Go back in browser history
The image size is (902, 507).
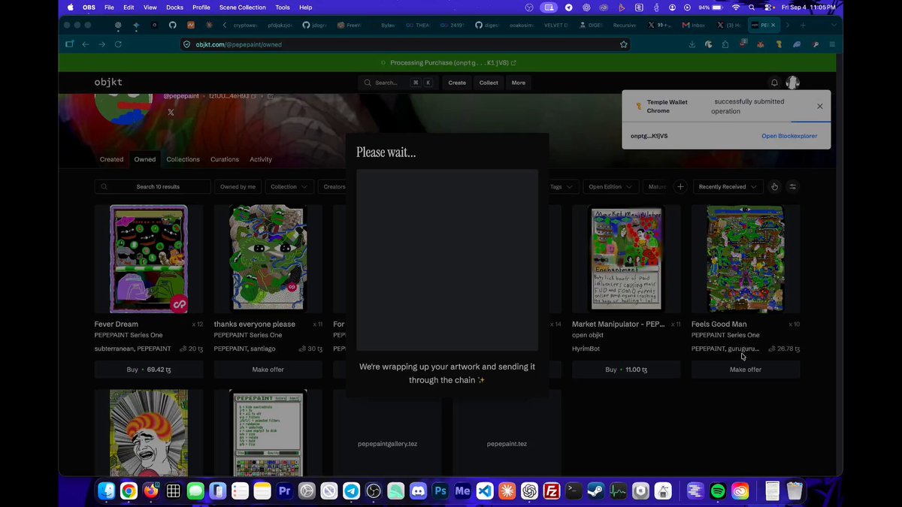85,44
